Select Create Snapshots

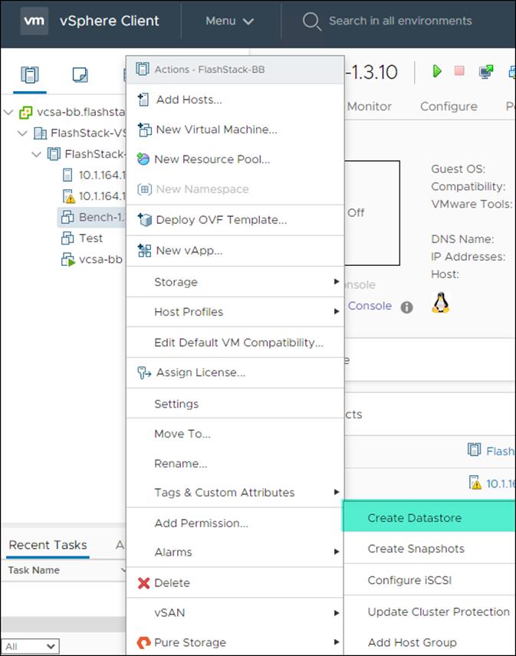pyautogui.click(x=429, y=549)
